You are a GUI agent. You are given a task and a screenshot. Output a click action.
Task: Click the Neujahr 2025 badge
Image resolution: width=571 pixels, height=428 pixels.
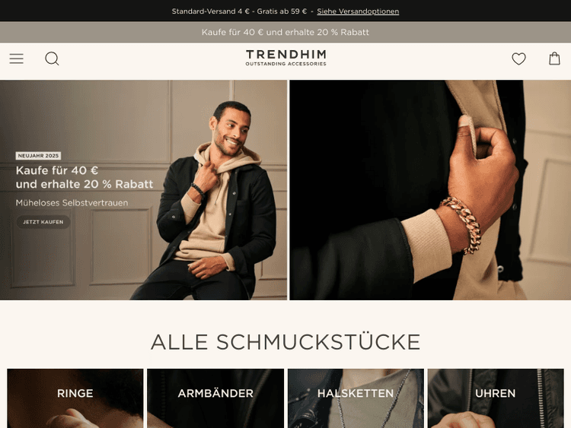[38, 156]
